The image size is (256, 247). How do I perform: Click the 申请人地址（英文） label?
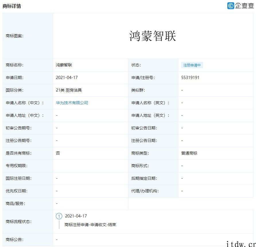click(150, 115)
